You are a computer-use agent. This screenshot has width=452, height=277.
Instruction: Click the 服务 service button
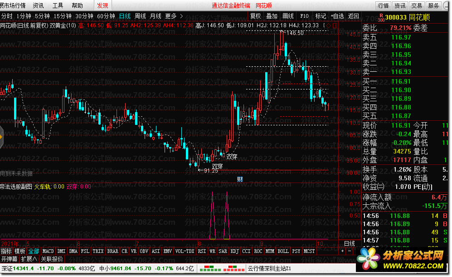pos(433,5)
